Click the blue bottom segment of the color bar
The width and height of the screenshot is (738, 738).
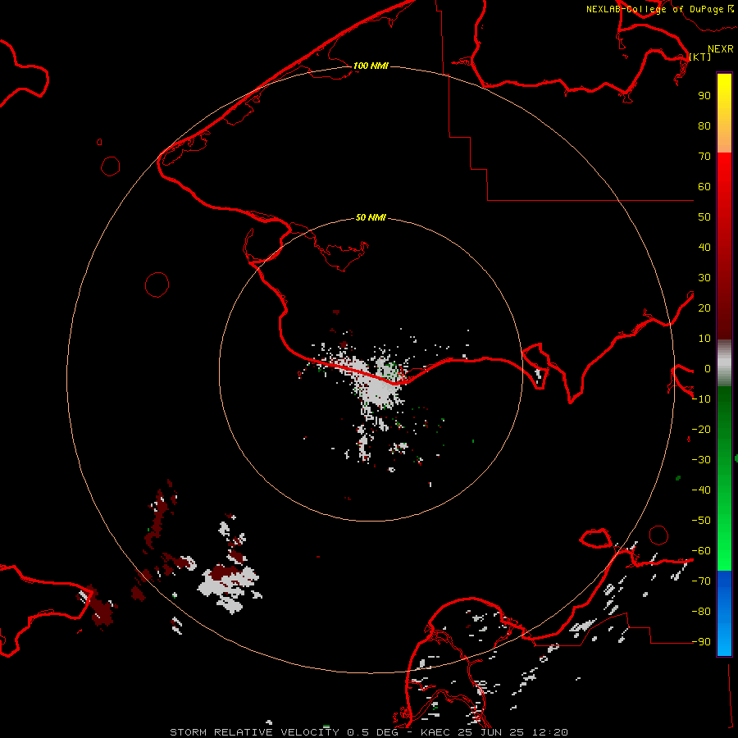click(724, 613)
